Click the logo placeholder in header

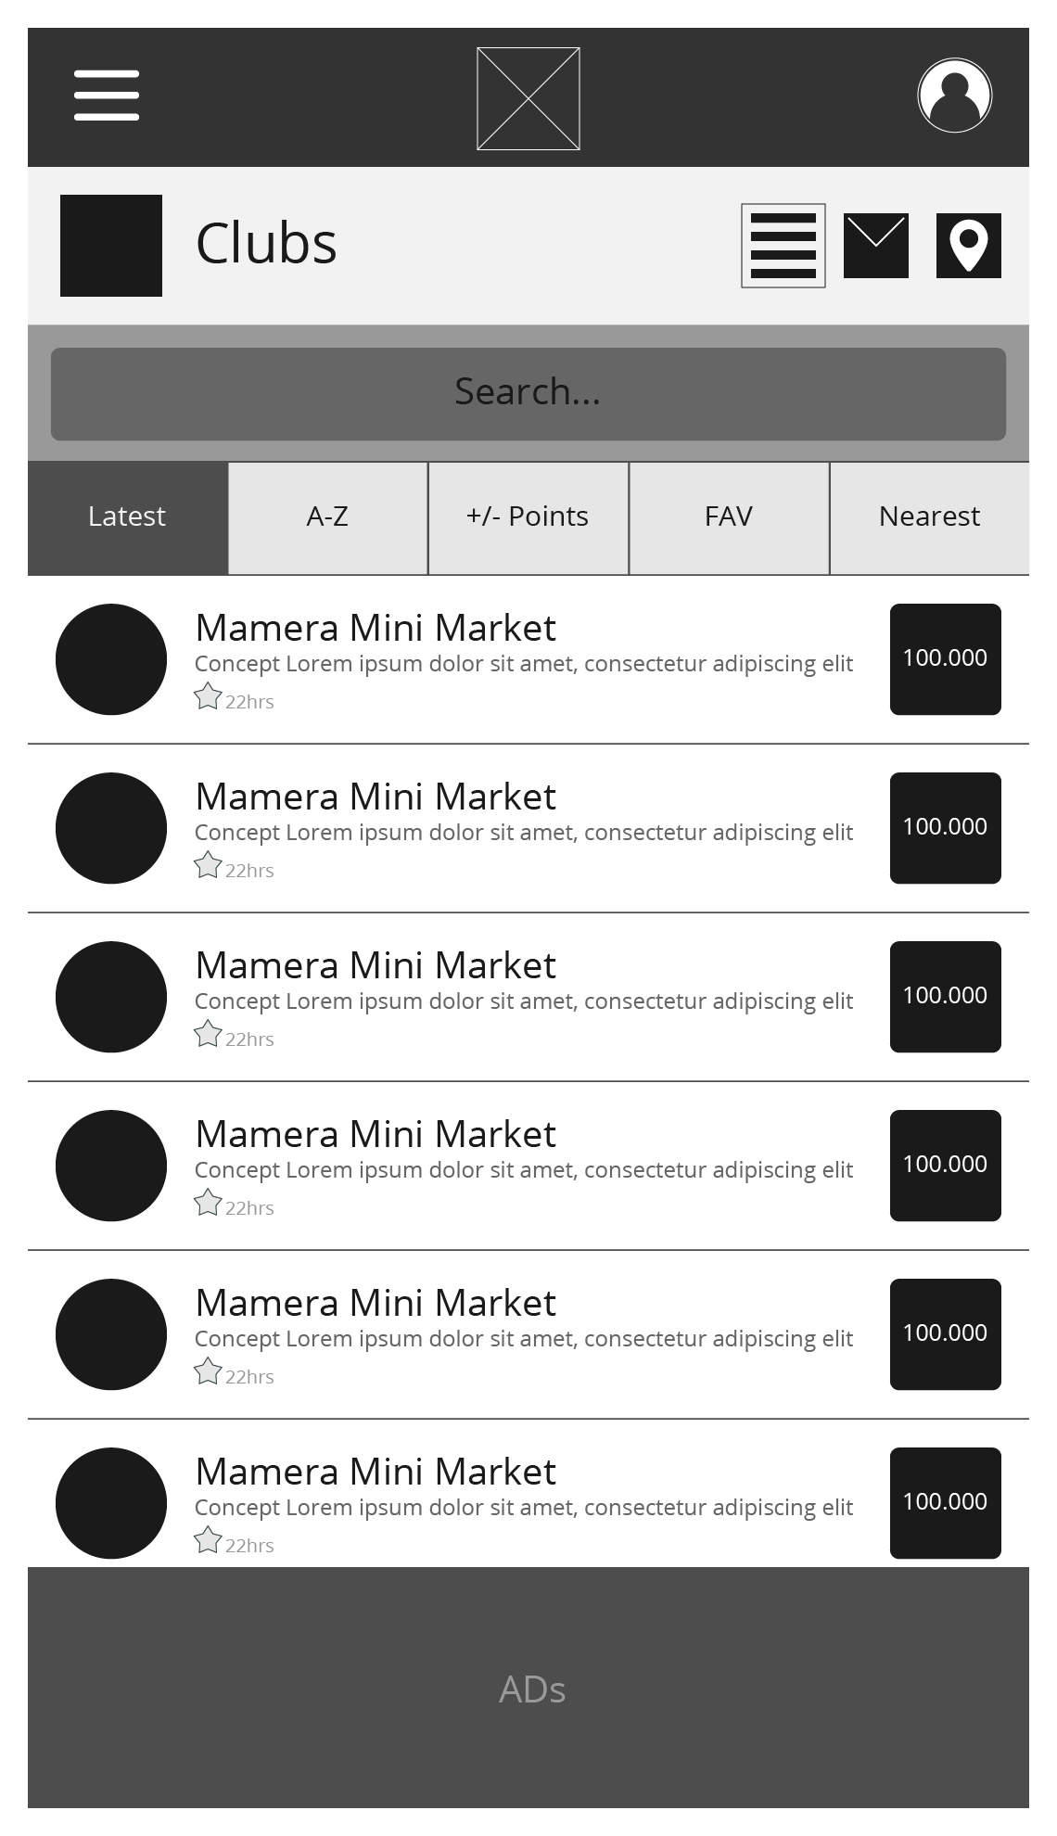[528, 98]
